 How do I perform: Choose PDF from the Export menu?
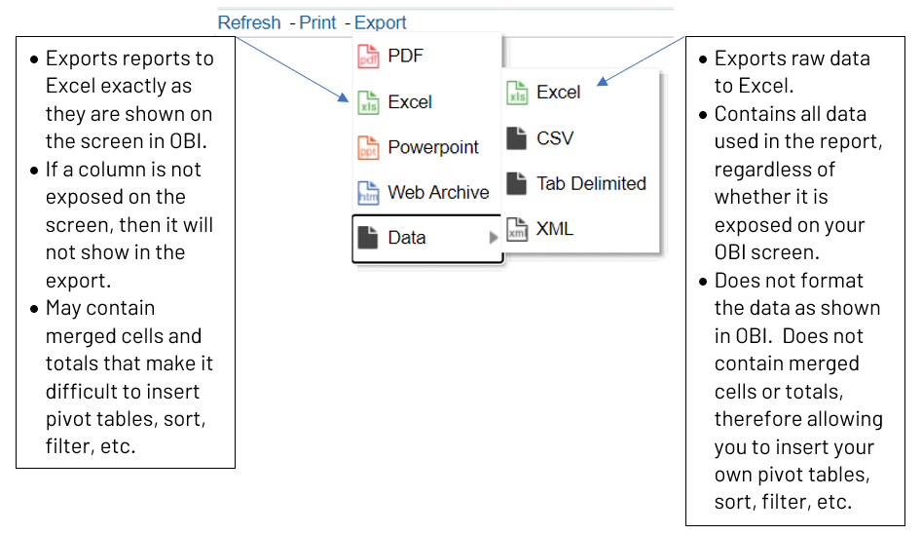click(406, 57)
